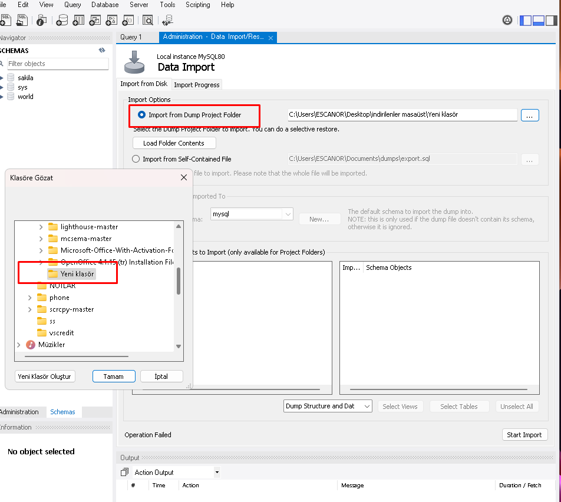This screenshot has width=561, height=502.
Task: Create a new SQL tab icon
Action: coord(5,20)
